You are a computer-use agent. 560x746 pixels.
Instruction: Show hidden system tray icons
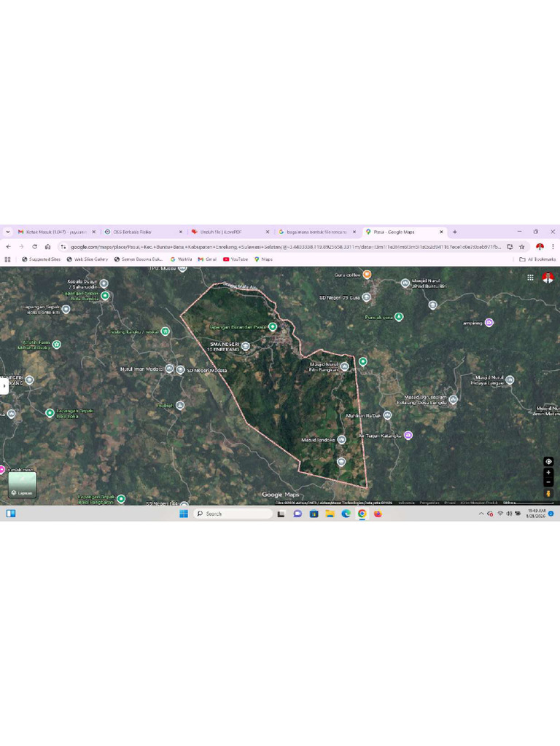point(481,514)
